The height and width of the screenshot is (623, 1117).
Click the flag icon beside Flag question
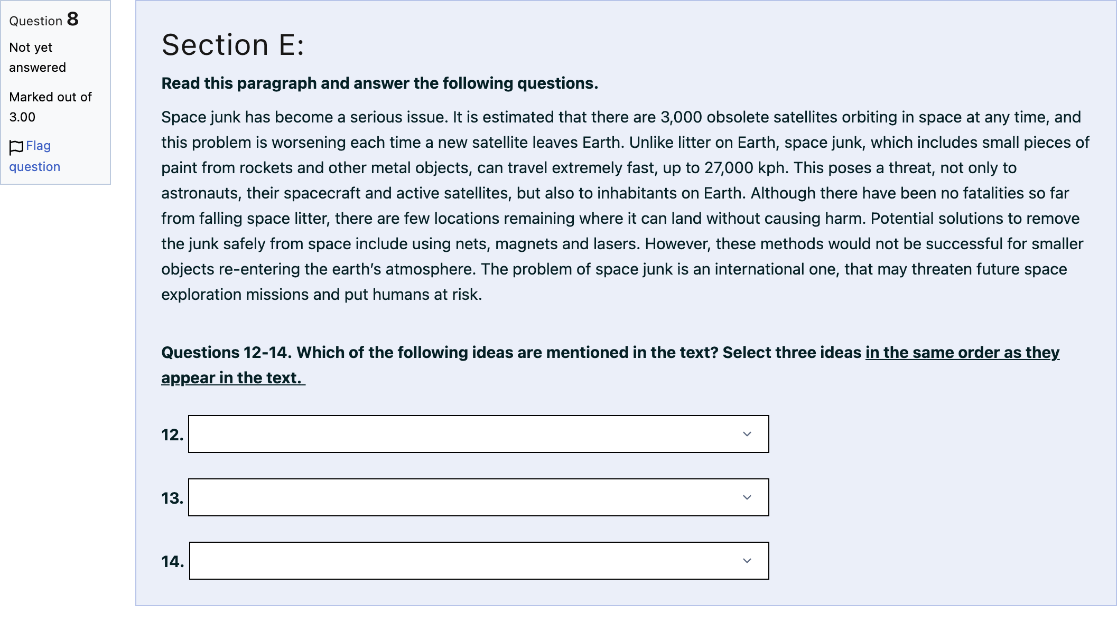(16, 147)
